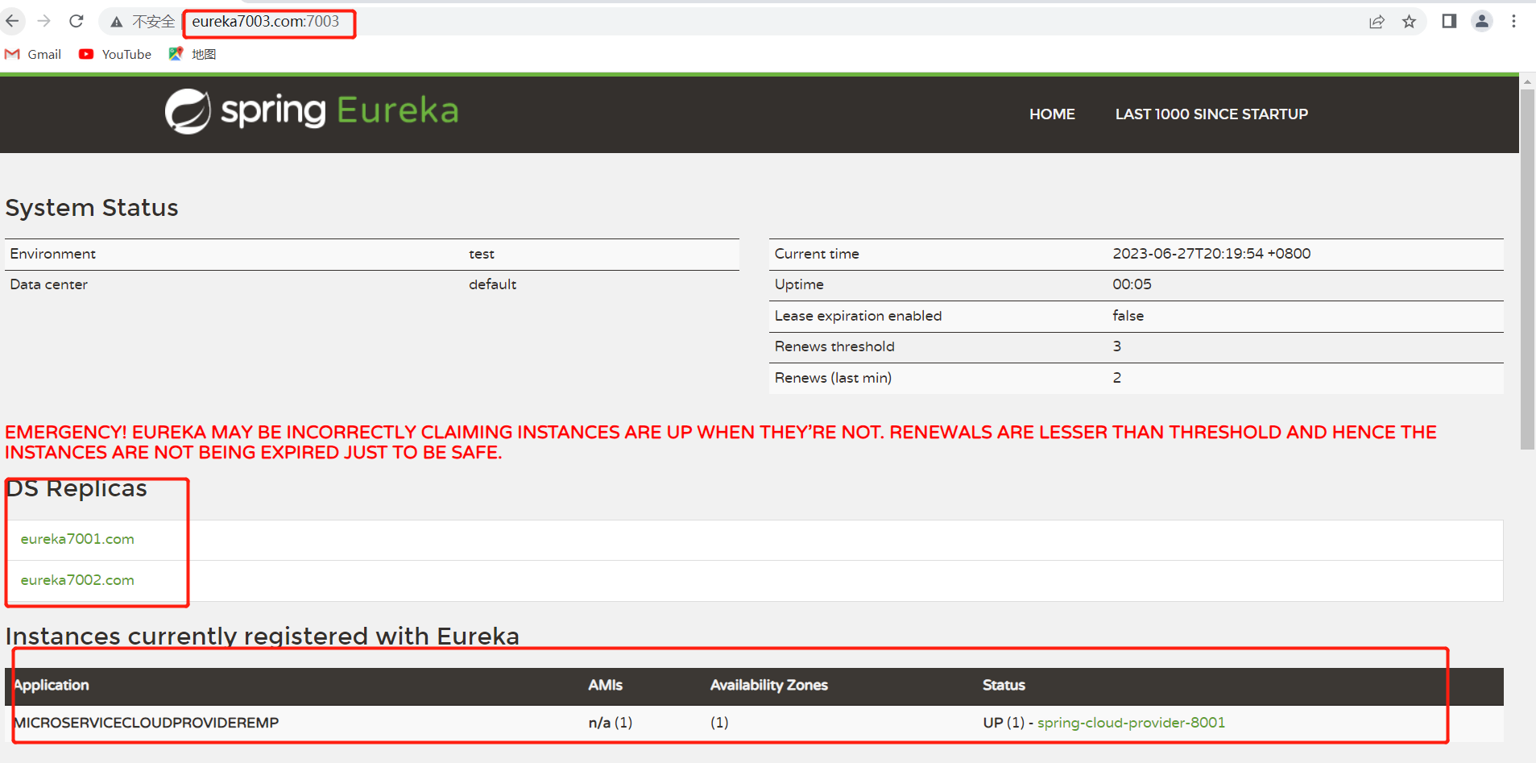Viewport: 1536px width, 763px height.
Task: Click the not-secure warning triangle icon
Action: pos(117,22)
